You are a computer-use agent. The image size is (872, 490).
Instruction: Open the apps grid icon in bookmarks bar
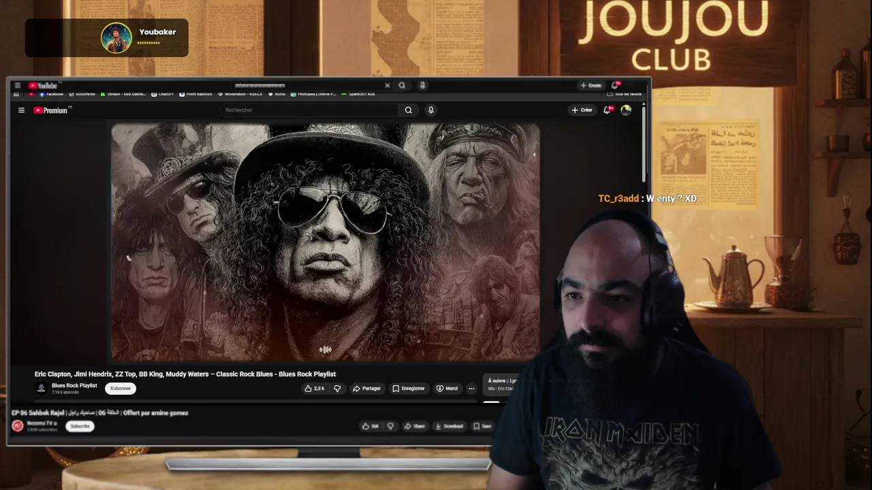point(16,94)
